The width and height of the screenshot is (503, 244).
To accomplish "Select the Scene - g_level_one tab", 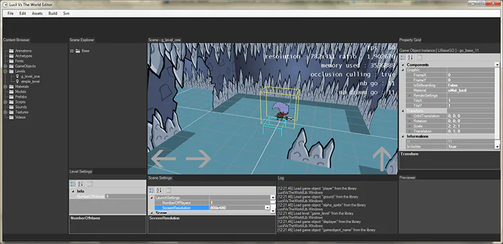I will click(164, 40).
